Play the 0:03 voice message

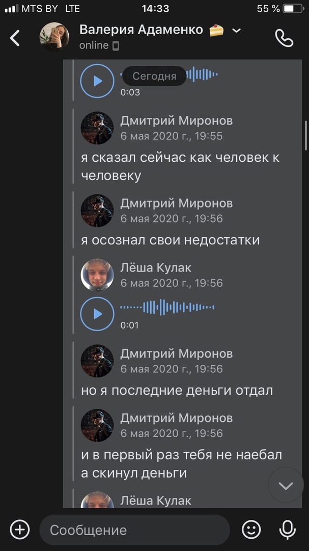tap(97, 81)
